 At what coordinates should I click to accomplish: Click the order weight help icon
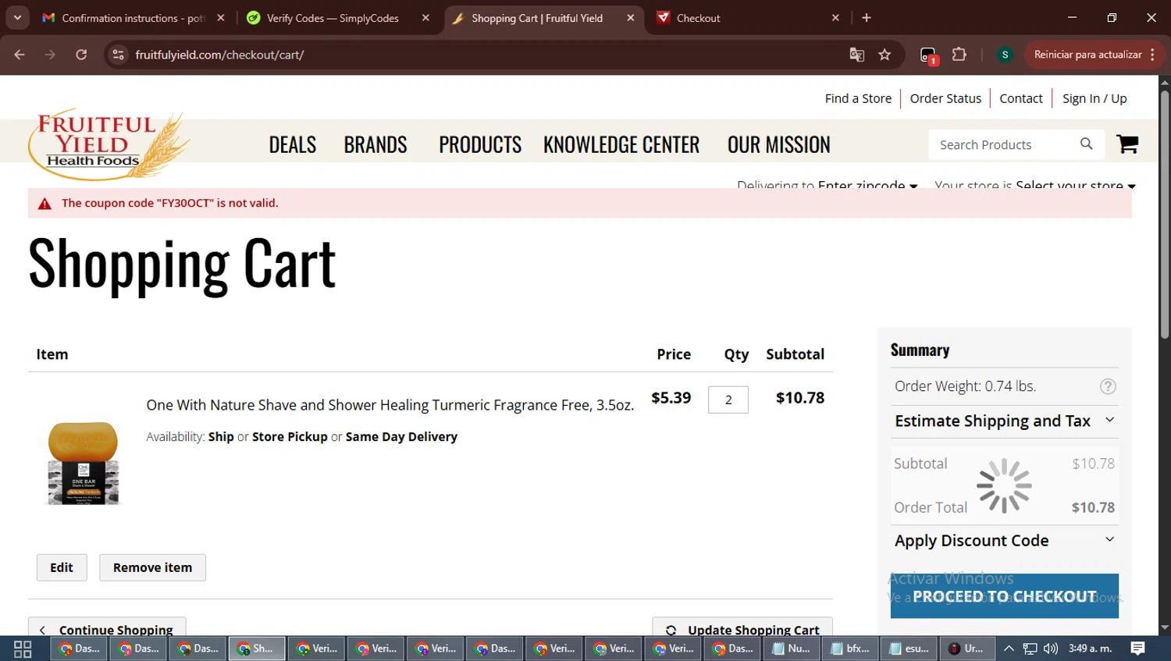coord(1107,386)
